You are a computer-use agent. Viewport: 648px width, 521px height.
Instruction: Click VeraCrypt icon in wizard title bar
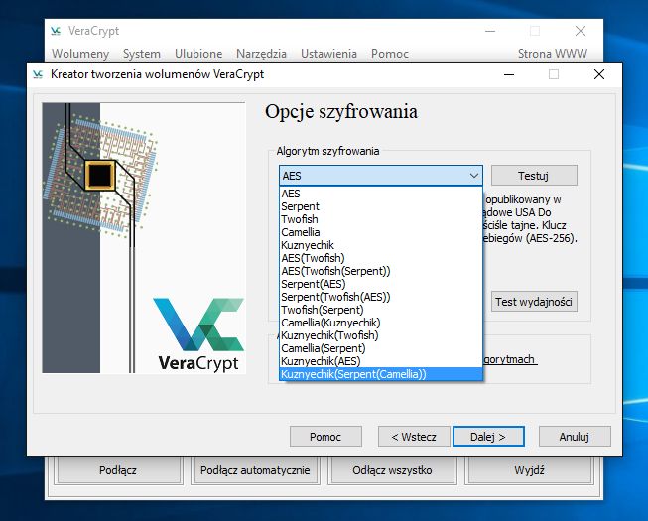(x=38, y=74)
